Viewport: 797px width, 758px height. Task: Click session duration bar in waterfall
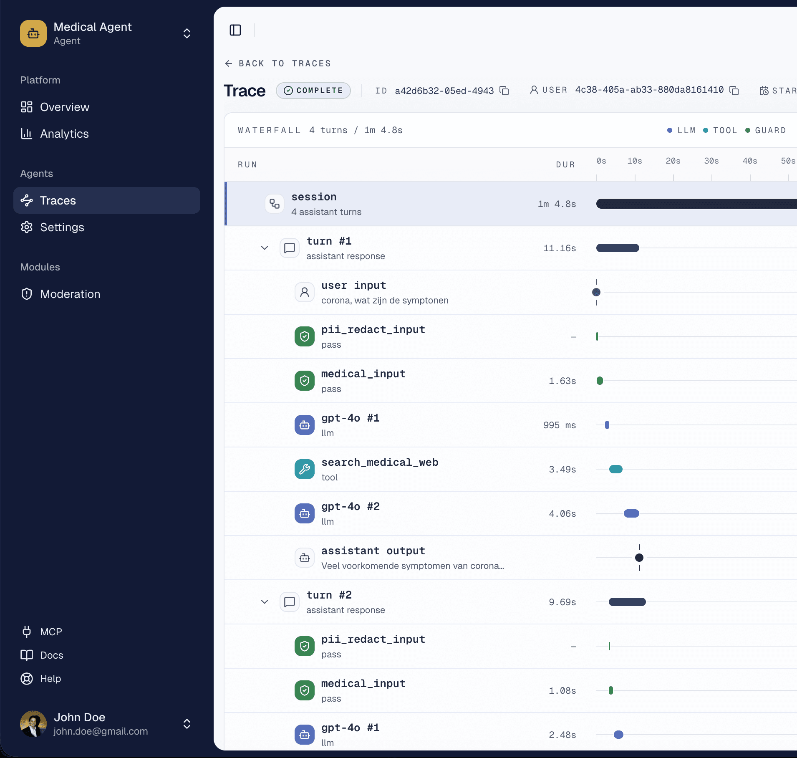[696, 204]
